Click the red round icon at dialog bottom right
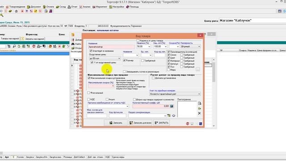The width and height of the screenshot is (286, 161). (x=188, y=123)
